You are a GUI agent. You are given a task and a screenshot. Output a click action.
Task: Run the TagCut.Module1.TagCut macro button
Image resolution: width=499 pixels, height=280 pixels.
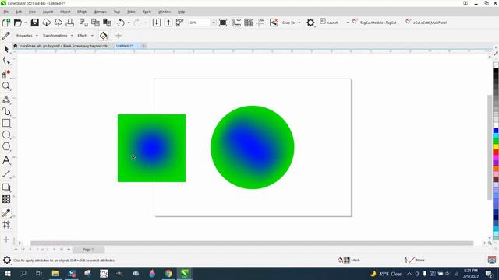[374, 23]
